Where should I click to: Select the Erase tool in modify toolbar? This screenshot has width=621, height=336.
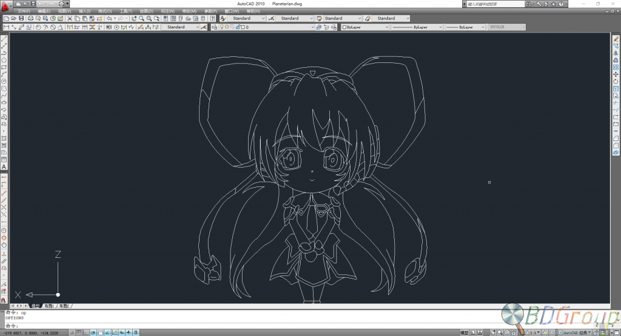pyautogui.click(x=616, y=38)
